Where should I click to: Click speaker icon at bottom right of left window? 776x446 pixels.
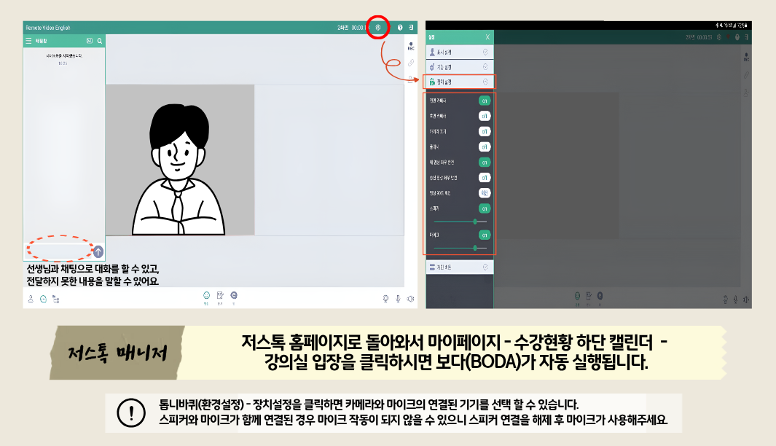(x=411, y=298)
